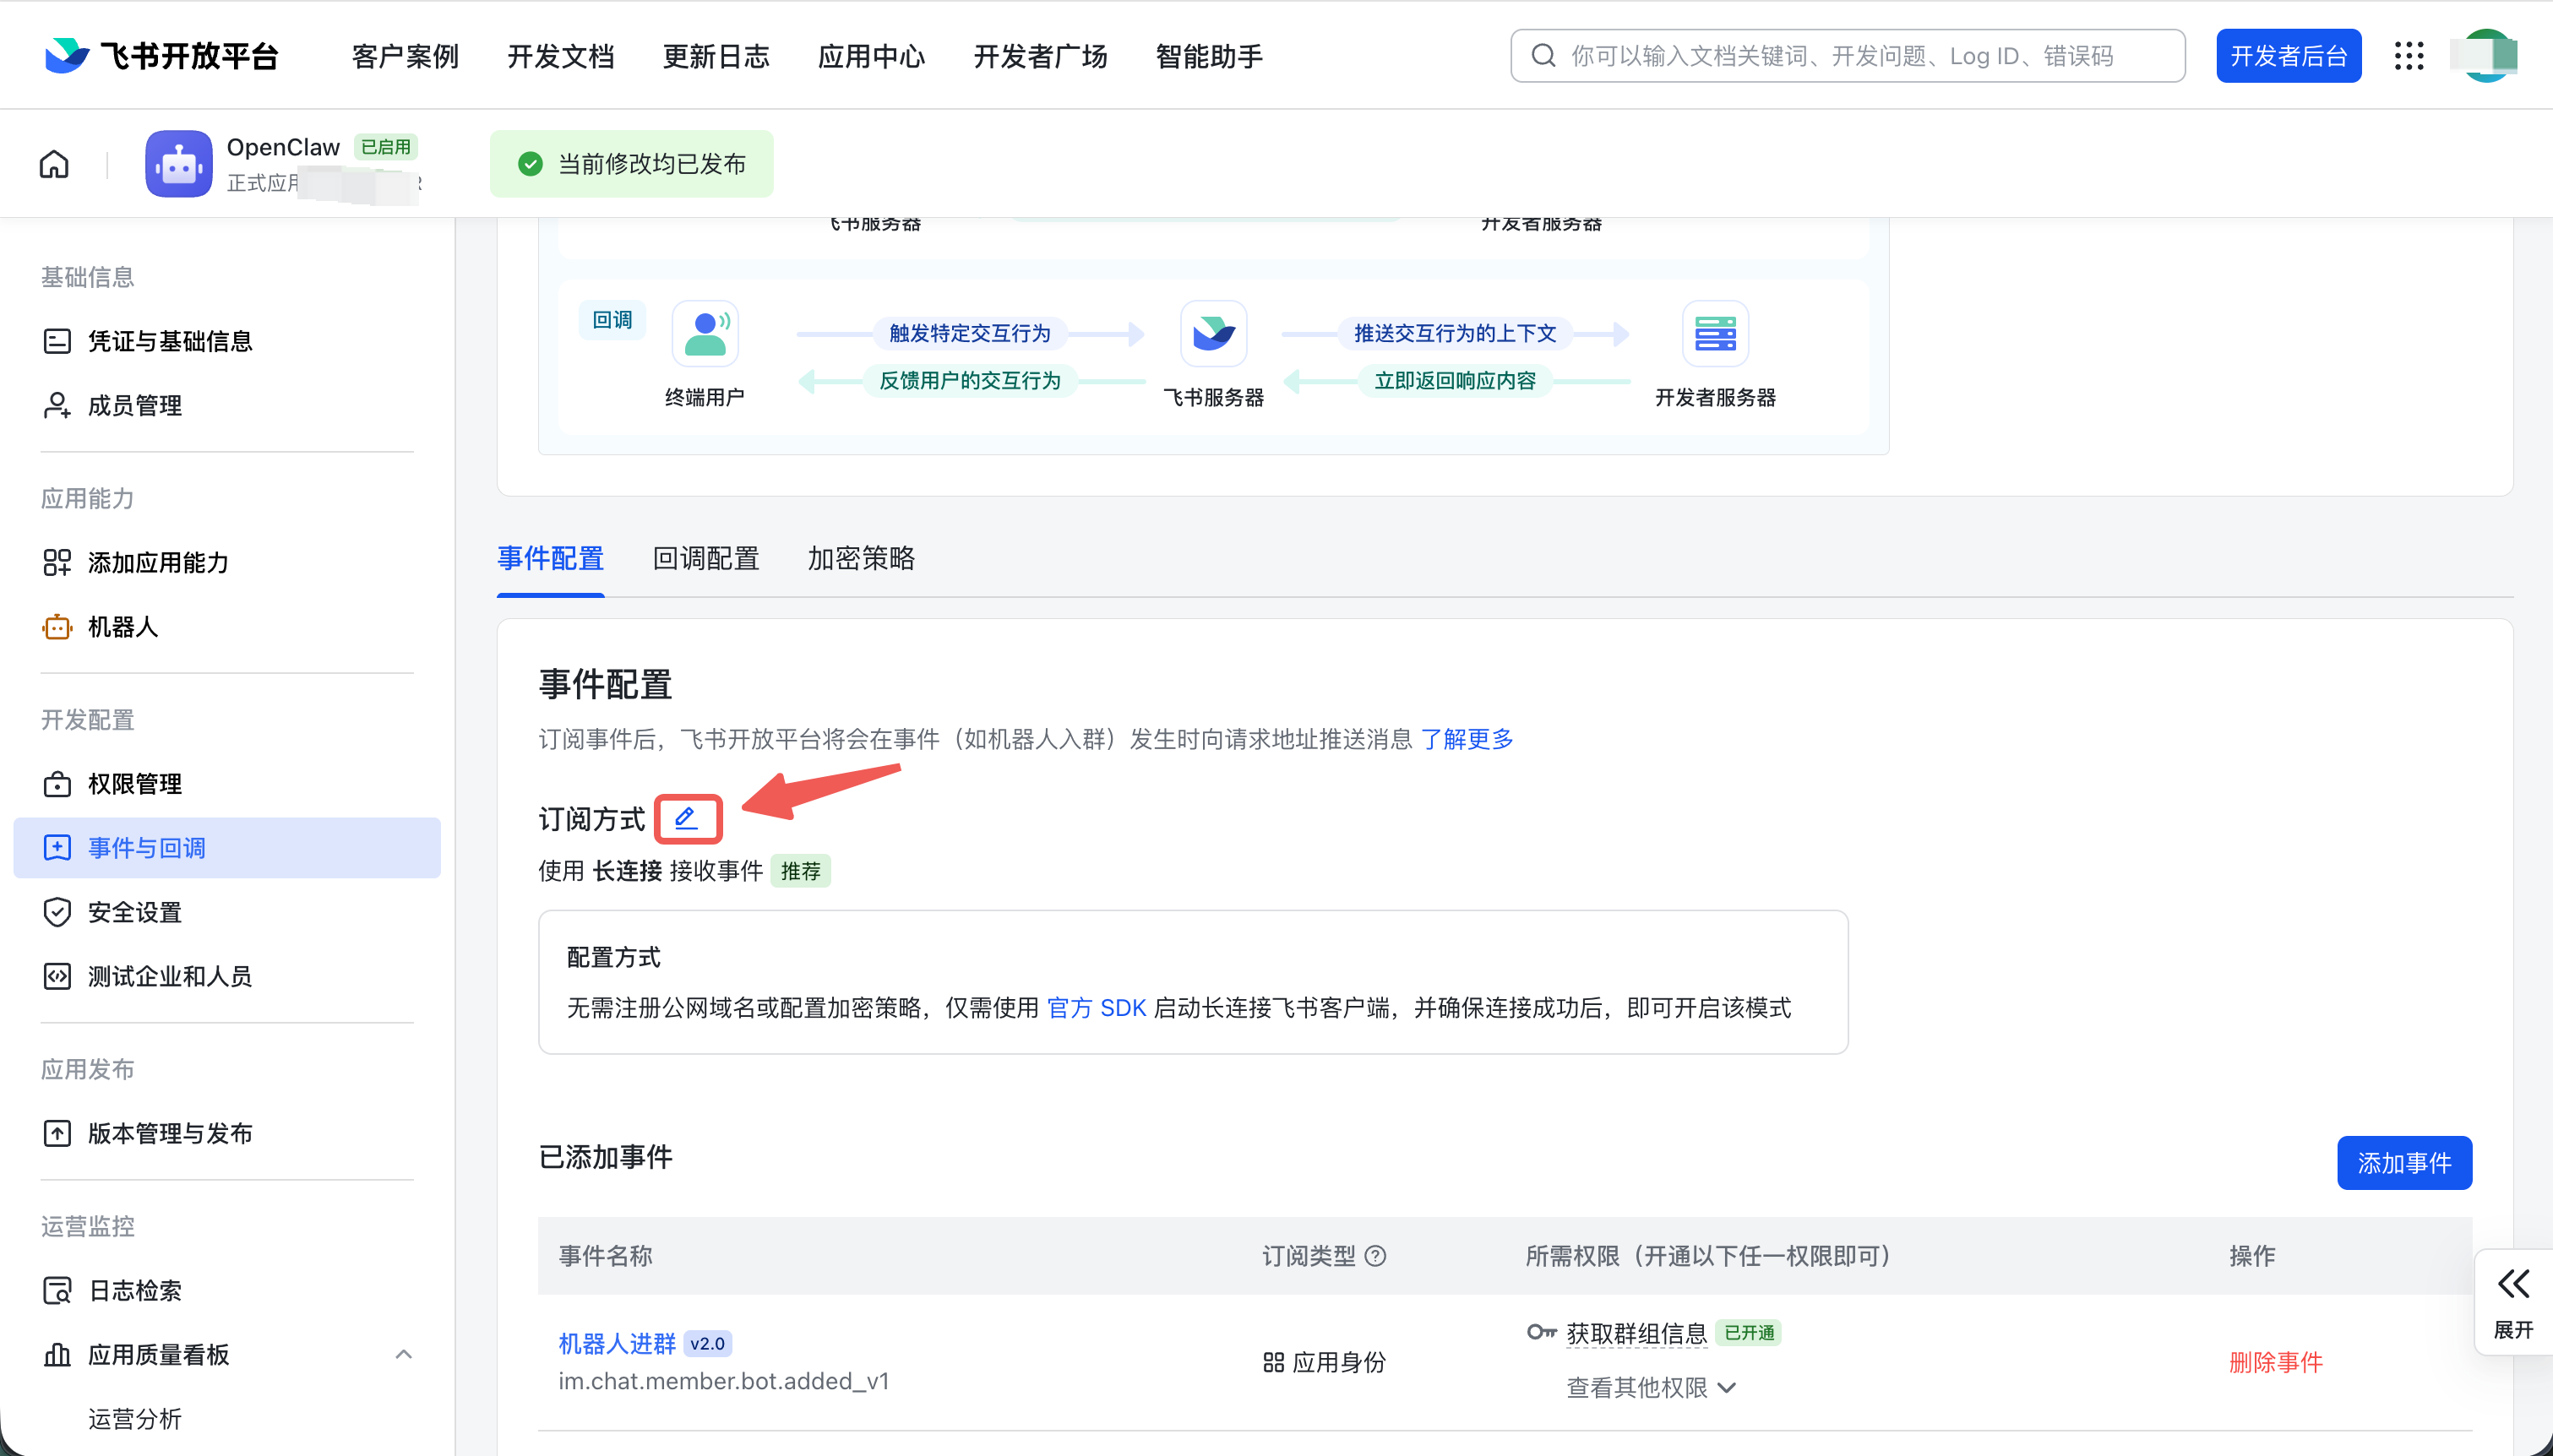Expand 查看其他权限 dropdown
This screenshot has height=1456, width=2553.
point(1648,1388)
